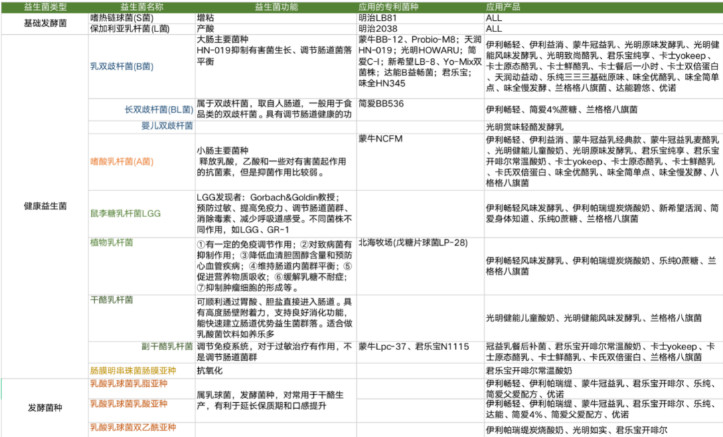Select the 北海牧场(戊糖片球菌LP-28) cell

click(420, 266)
